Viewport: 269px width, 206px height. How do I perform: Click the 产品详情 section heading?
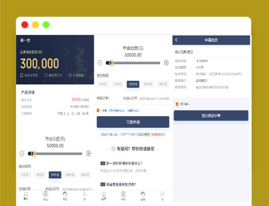point(28,92)
